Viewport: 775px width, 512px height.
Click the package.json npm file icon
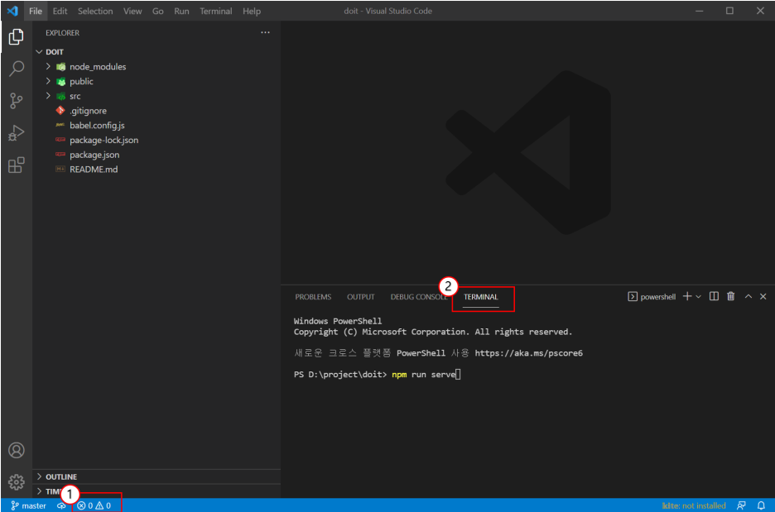click(x=60, y=154)
